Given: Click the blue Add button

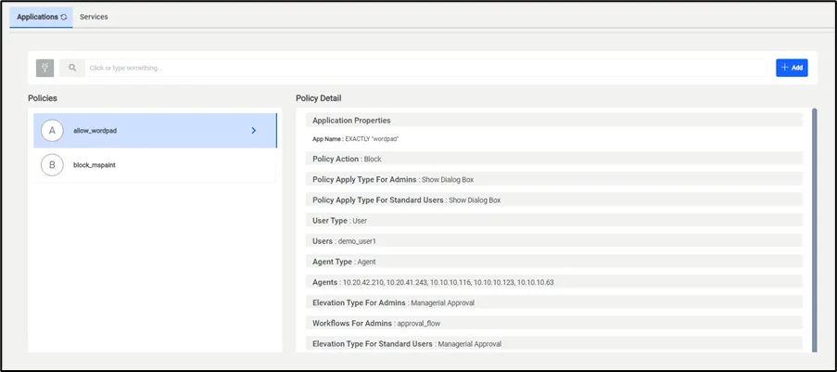Looking at the screenshot, I should point(792,68).
